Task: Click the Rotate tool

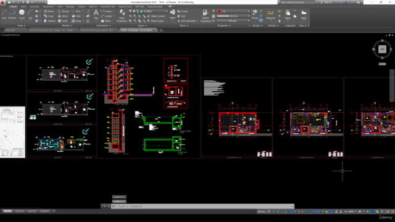Action: pos(64,11)
